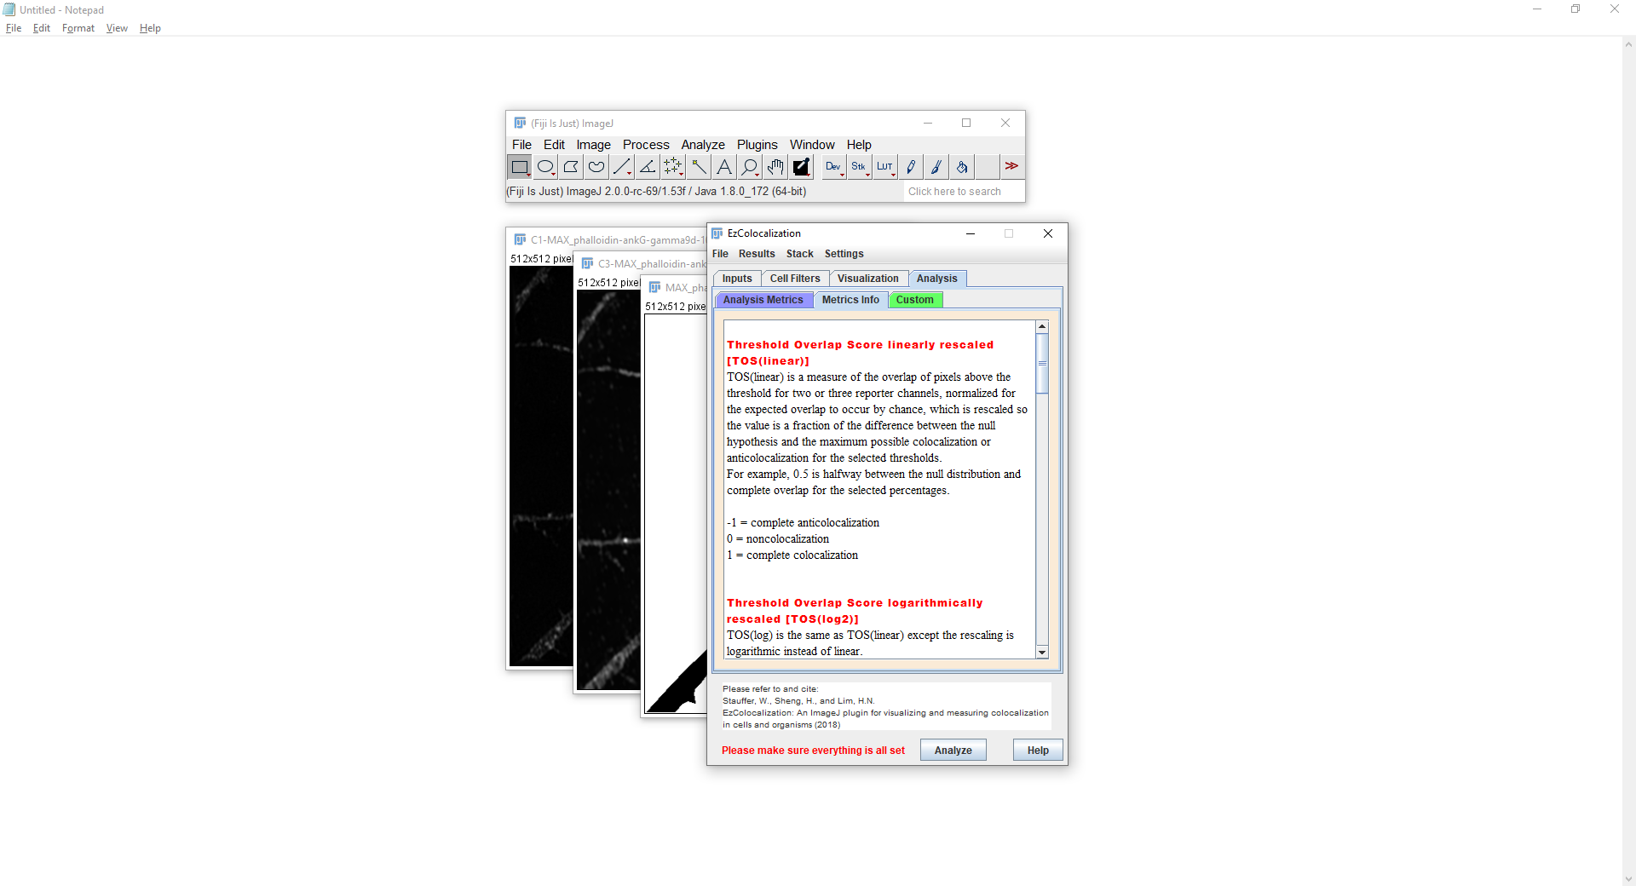Image resolution: width=1636 pixels, height=886 pixels.
Task: Click the Analyze button
Action: coord(953,751)
